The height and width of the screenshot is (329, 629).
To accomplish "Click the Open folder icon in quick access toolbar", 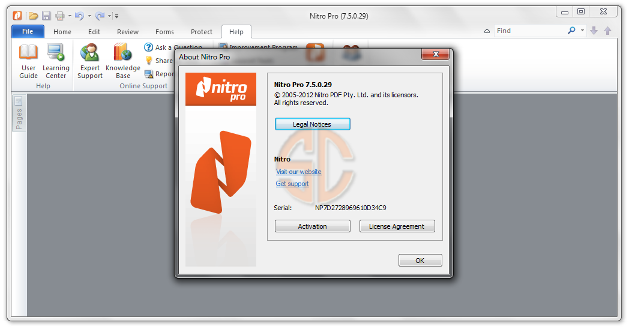I will [x=33, y=16].
